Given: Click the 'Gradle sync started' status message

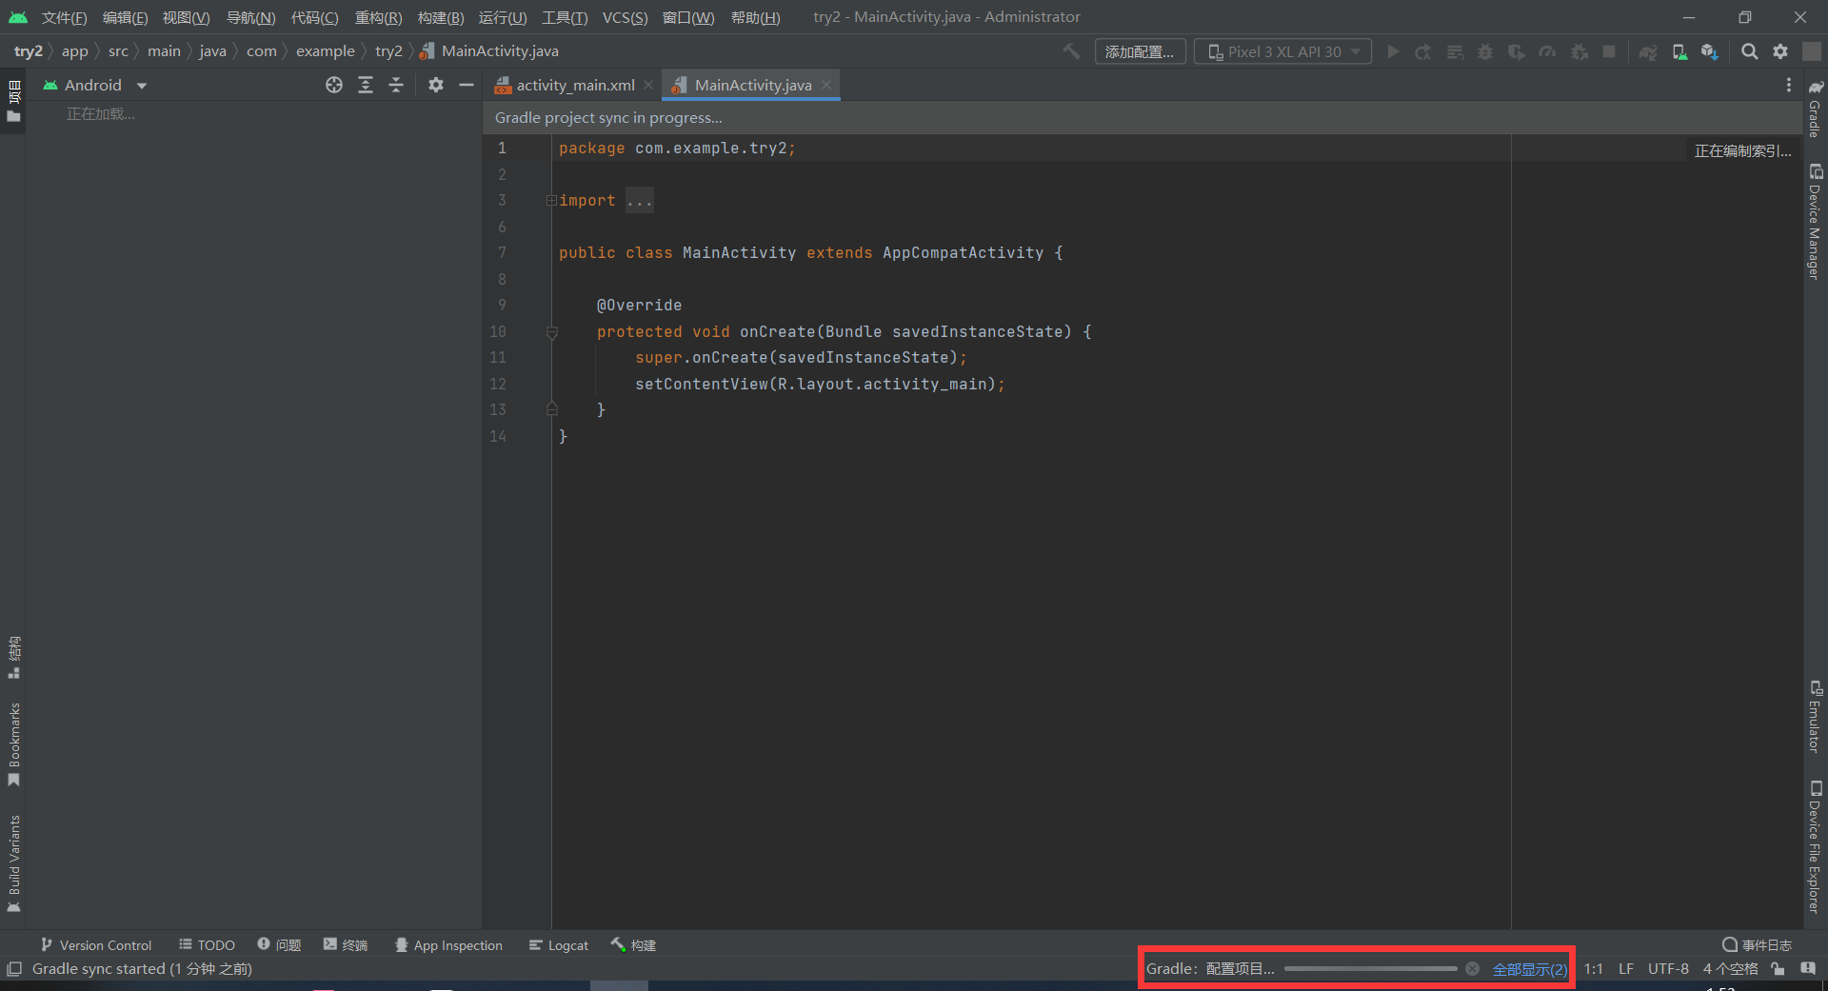Looking at the screenshot, I should tap(142, 968).
